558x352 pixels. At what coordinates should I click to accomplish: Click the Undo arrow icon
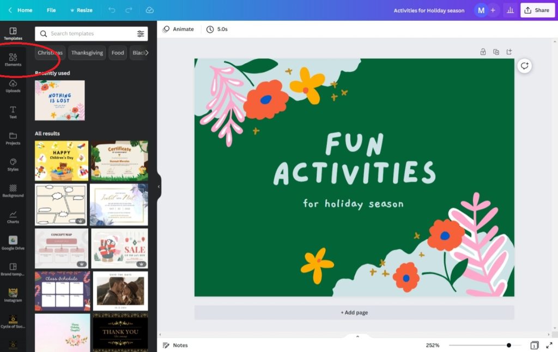[112, 10]
